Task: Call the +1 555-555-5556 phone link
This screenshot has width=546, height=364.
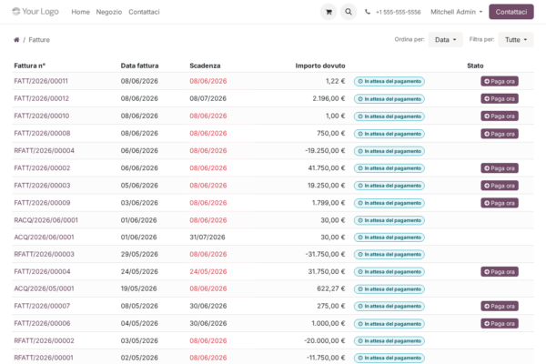Action: pyautogui.click(x=398, y=12)
